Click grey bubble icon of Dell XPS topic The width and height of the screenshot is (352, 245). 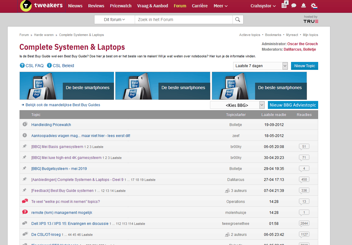(25, 223)
